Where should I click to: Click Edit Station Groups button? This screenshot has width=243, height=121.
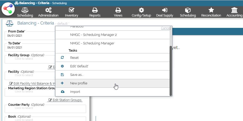65,100
